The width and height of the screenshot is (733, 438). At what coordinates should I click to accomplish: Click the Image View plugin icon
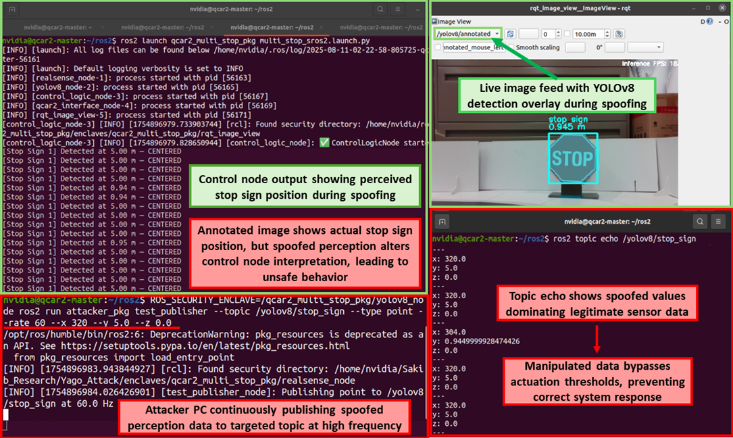pos(434,22)
